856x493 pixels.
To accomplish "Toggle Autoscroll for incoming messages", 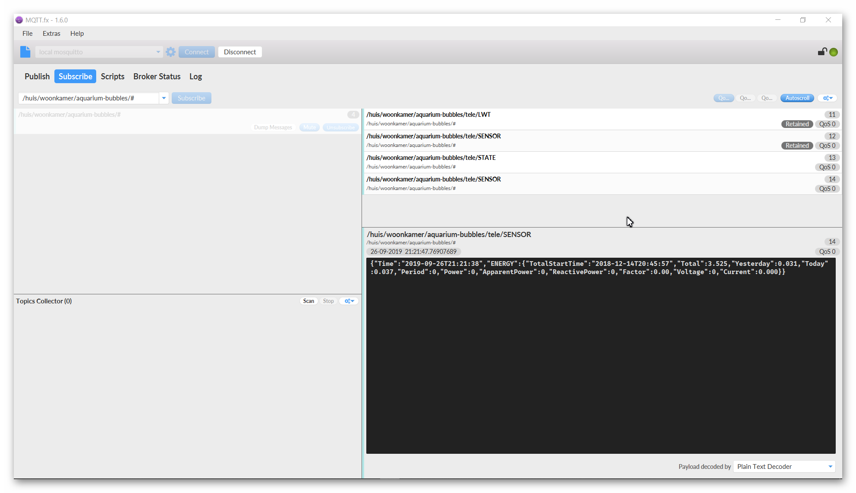I will point(797,98).
